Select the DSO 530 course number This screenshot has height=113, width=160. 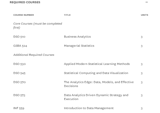[x=20, y=64]
